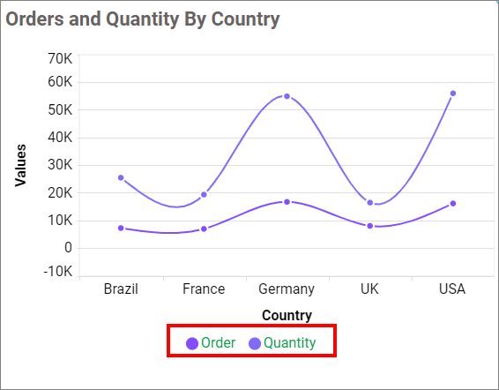The image size is (499, 390).
Task: Select the Order data point for USA
Action: pos(453,203)
